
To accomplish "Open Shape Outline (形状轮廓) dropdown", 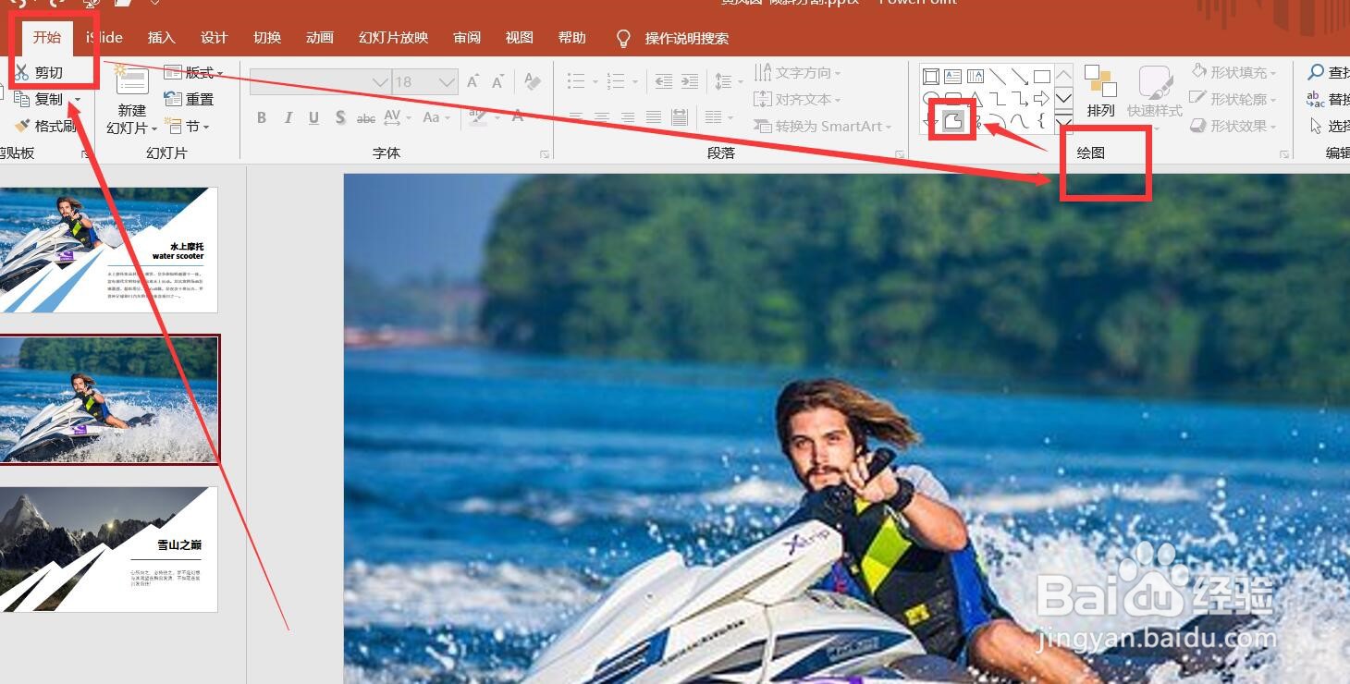I will point(1233,99).
